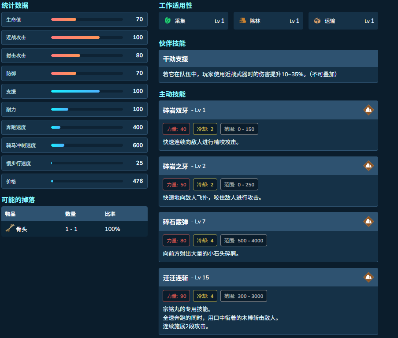The width and height of the screenshot is (398, 338).
Task: Click the 冷却: 4 tag on 汪汪连斩
Action: pyautogui.click(x=205, y=296)
